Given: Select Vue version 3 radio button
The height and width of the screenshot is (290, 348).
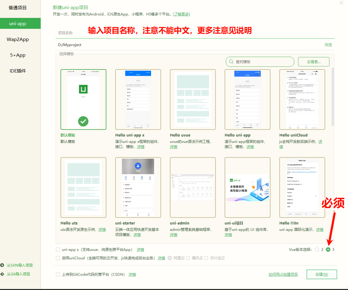Looking at the screenshot, I should (328, 250).
